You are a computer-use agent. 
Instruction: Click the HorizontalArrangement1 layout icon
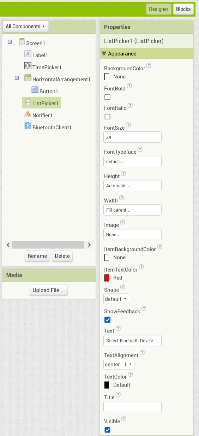pos(28,78)
